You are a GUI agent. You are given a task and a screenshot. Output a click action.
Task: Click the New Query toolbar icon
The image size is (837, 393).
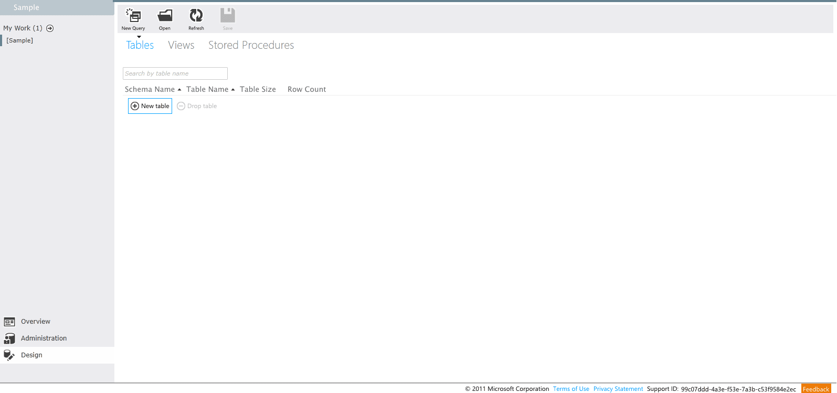(133, 16)
